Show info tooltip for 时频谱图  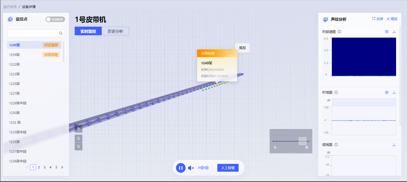point(340,32)
